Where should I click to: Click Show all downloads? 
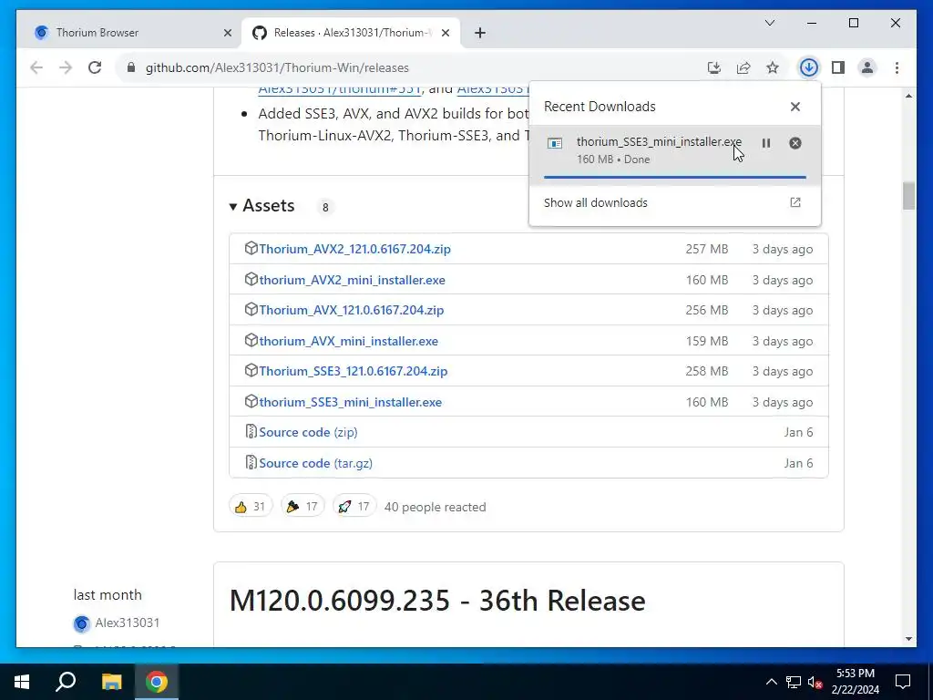674,202
